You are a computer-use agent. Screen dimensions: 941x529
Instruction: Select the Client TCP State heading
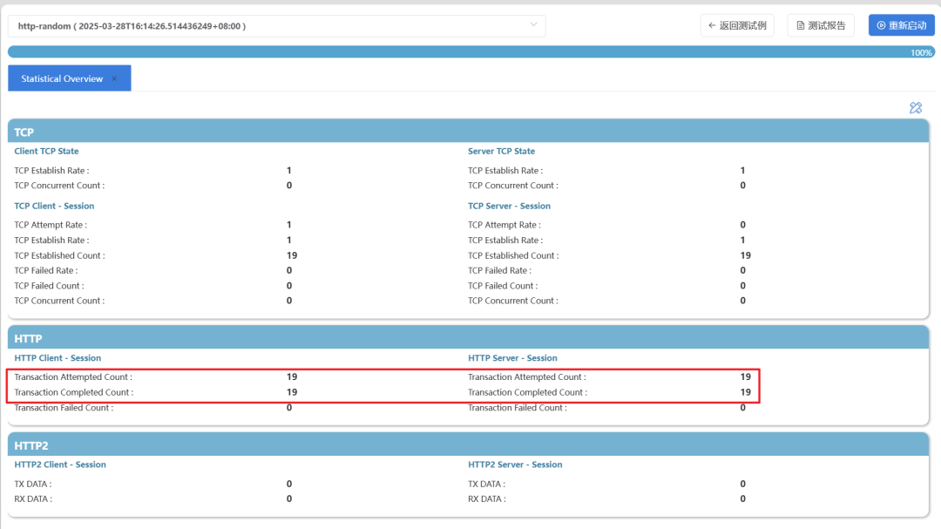(46, 152)
